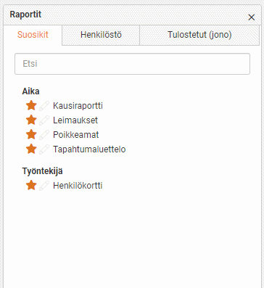Open the Tapahtumaluettelo report

point(89,149)
